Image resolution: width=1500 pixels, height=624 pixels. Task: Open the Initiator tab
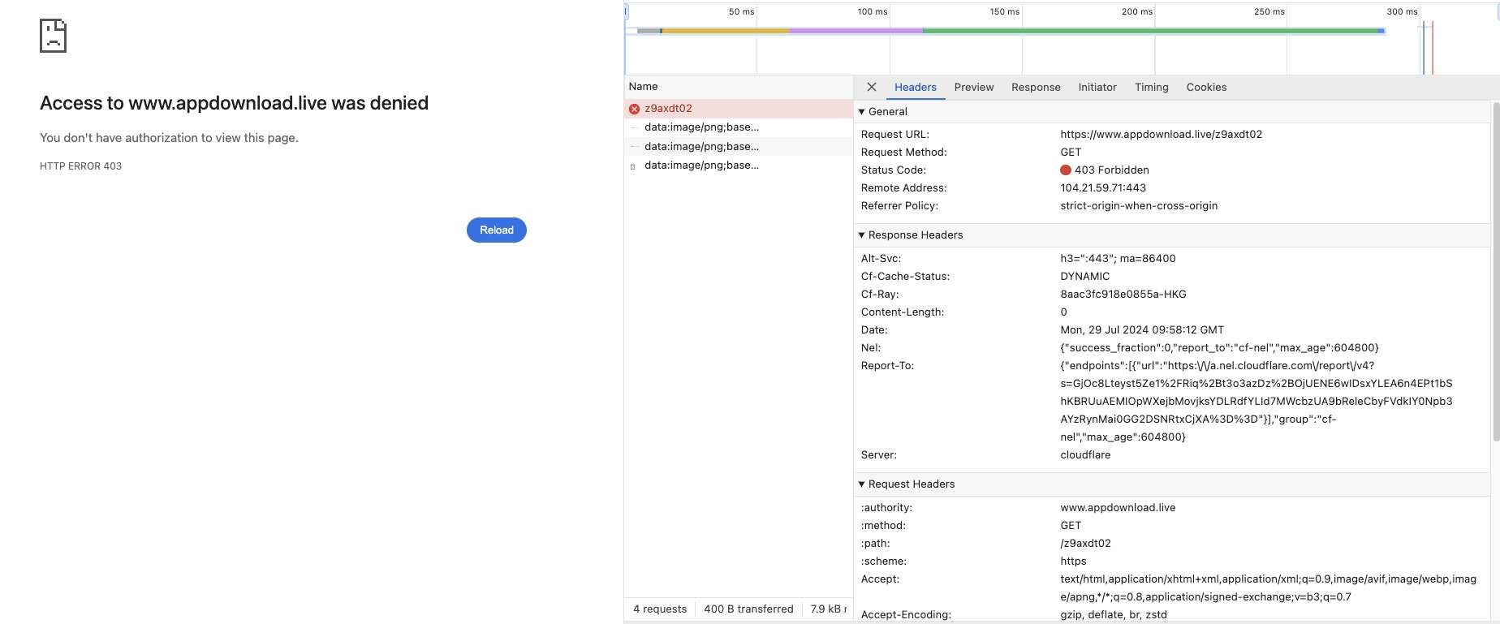[1097, 88]
